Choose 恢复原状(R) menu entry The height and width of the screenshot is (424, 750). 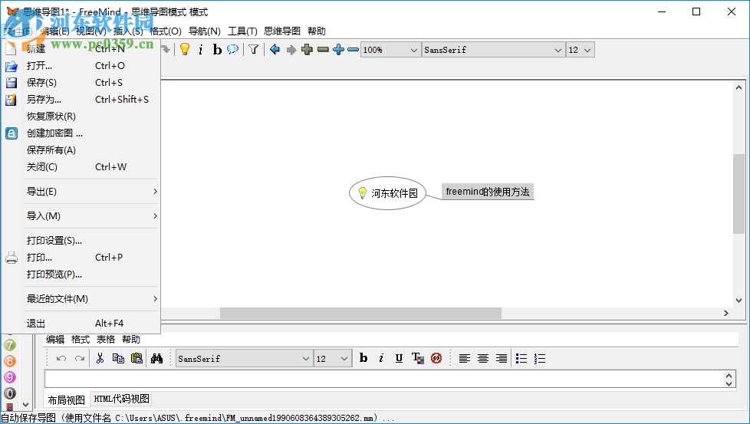[81, 116]
